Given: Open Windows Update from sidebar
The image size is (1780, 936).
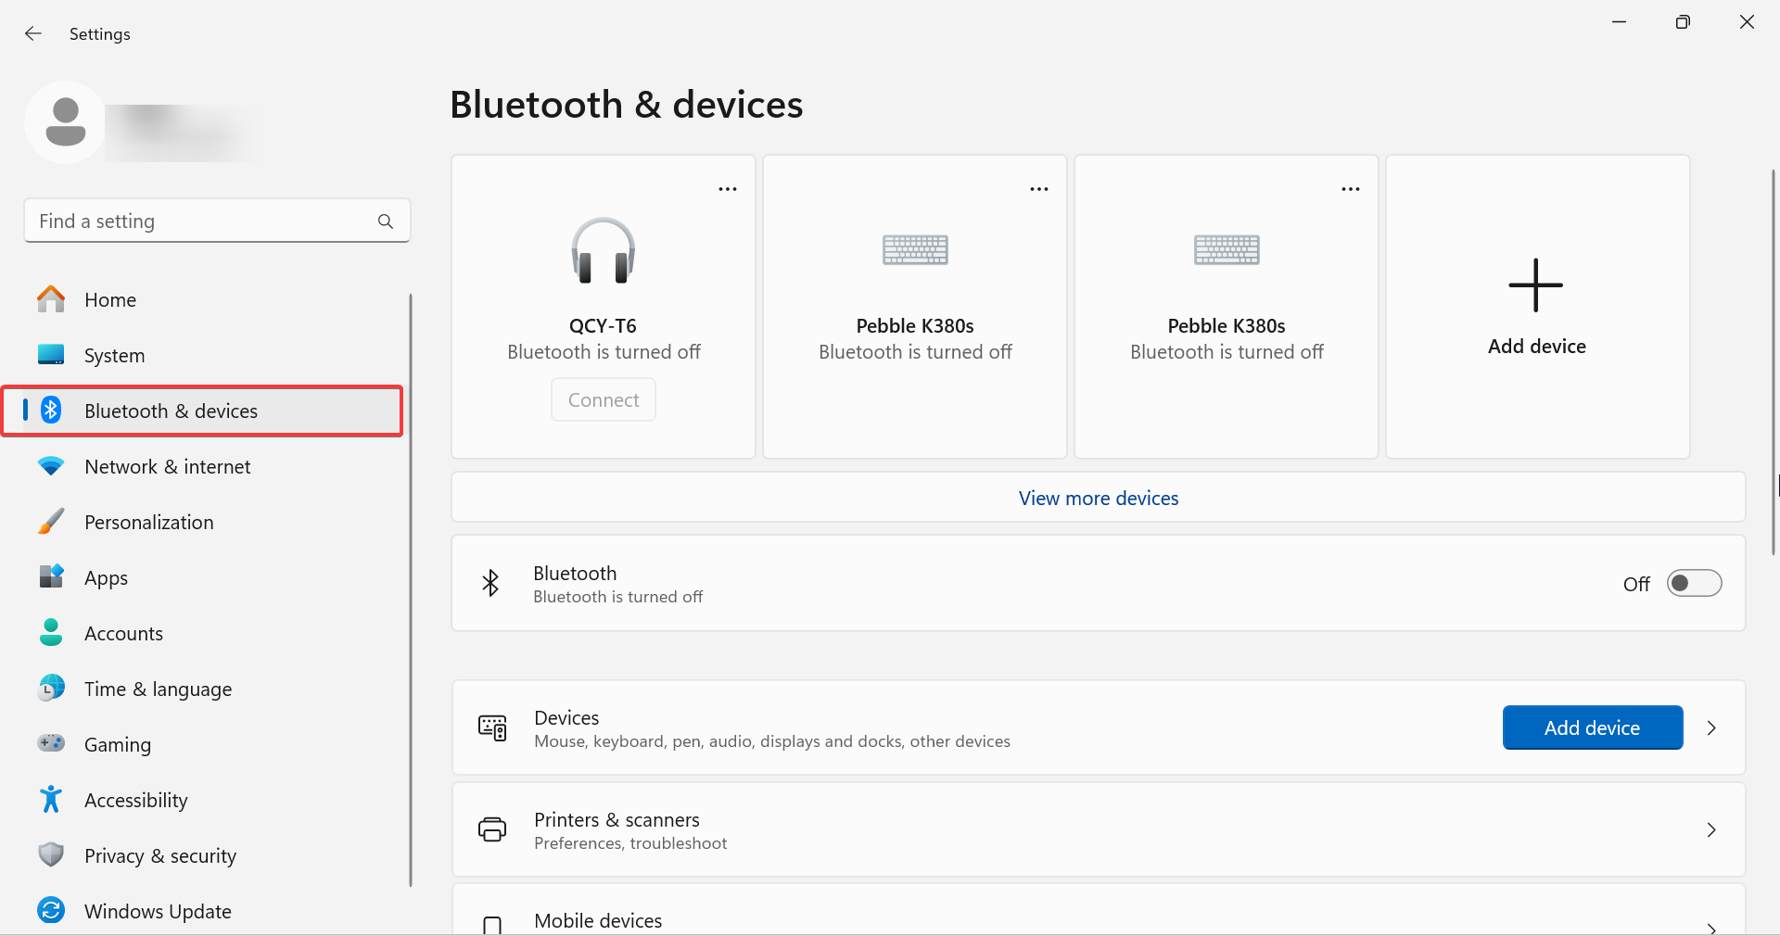Looking at the screenshot, I should click(x=158, y=911).
